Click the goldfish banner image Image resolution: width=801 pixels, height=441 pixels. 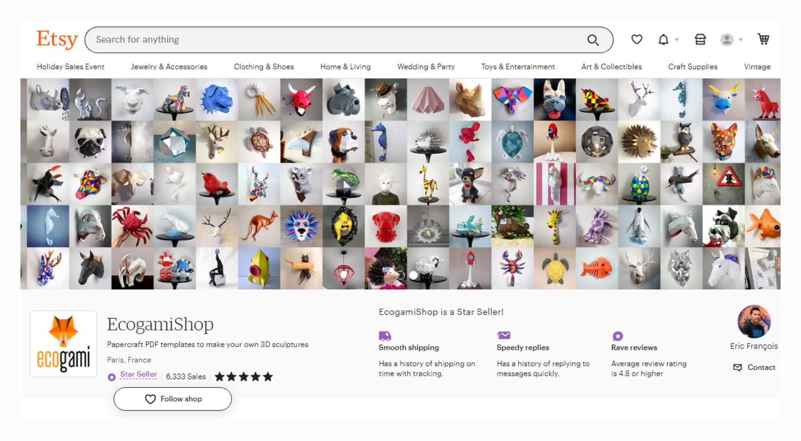(763, 226)
